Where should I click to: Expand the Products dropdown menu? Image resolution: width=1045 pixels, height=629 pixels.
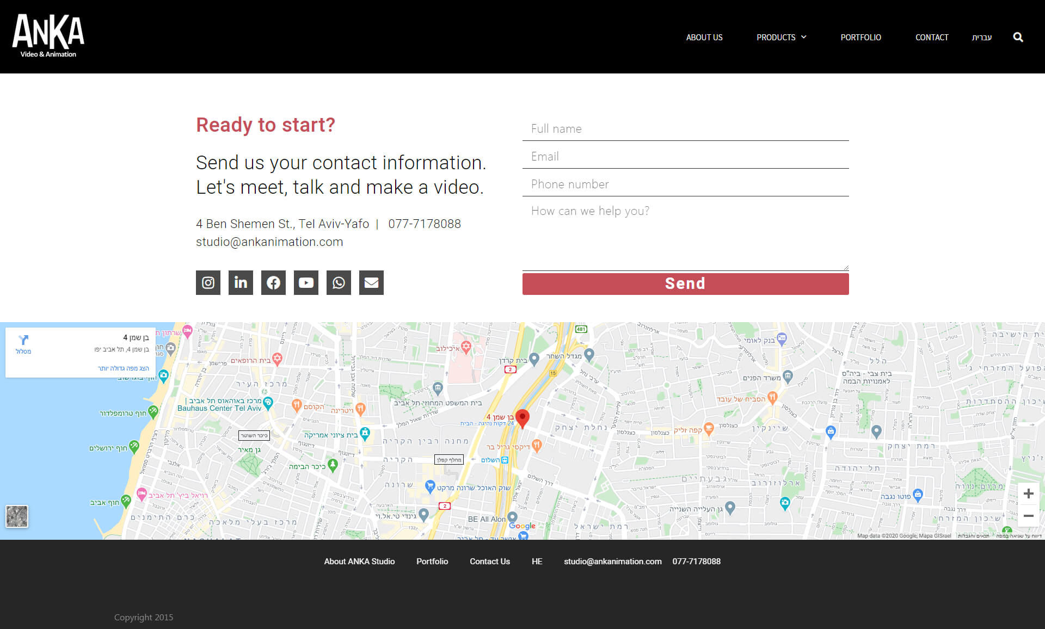click(x=781, y=37)
